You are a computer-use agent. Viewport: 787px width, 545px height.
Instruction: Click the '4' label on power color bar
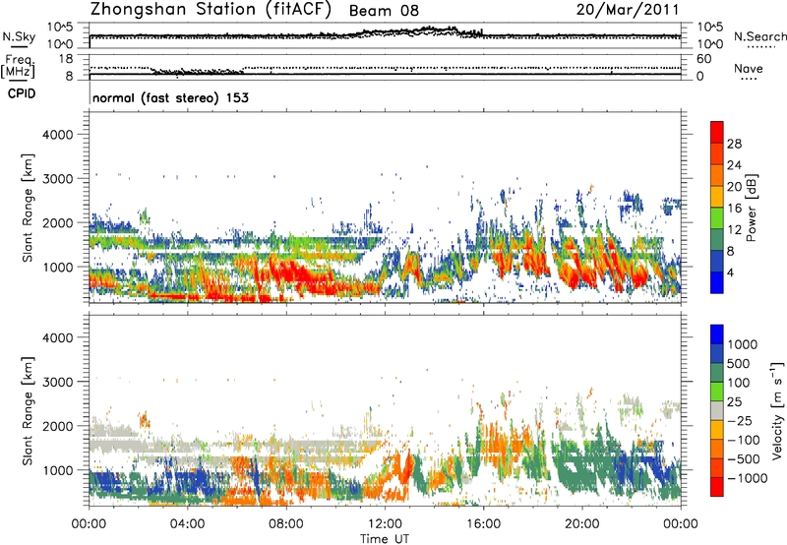click(x=730, y=272)
